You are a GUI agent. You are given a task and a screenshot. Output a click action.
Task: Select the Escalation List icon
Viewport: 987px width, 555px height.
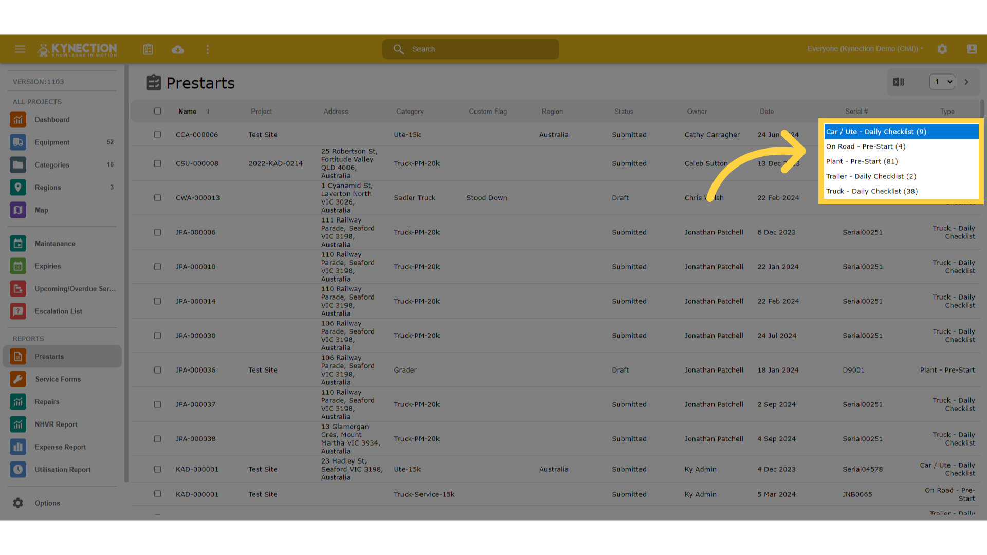pyautogui.click(x=18, y=311)
